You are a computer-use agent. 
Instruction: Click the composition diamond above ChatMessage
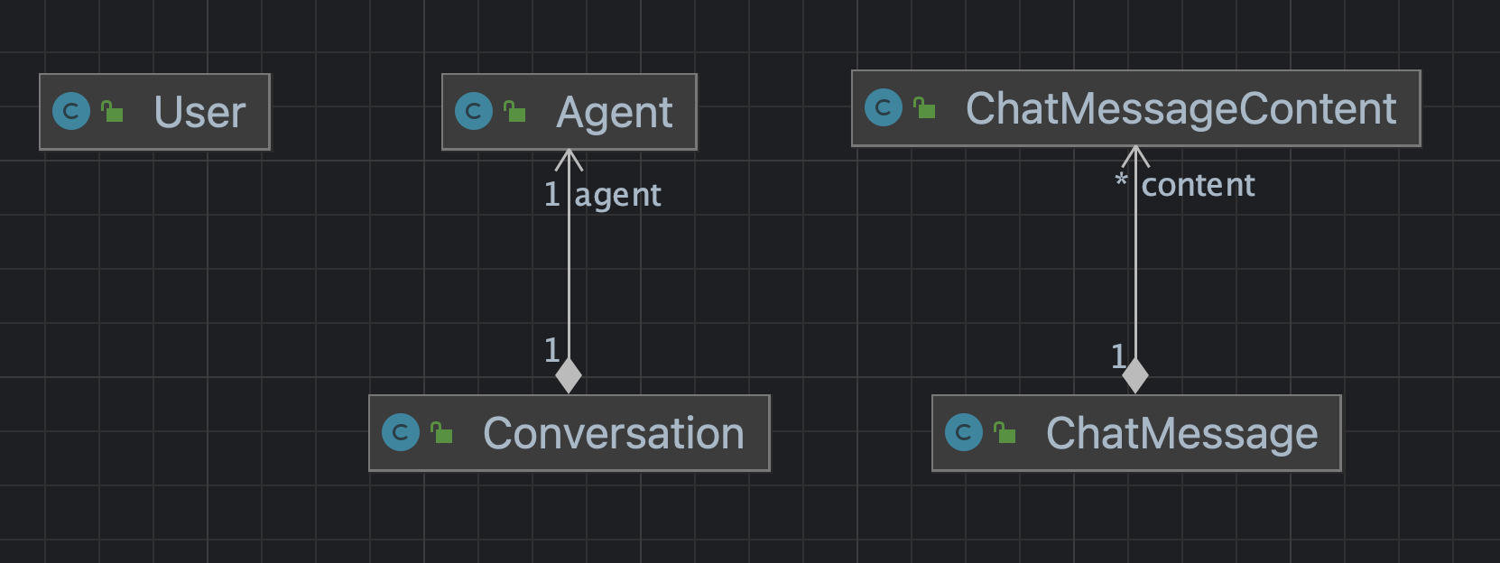(x=1135, y=375)
